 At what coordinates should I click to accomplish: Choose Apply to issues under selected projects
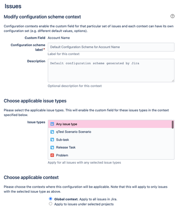[51, 204]
